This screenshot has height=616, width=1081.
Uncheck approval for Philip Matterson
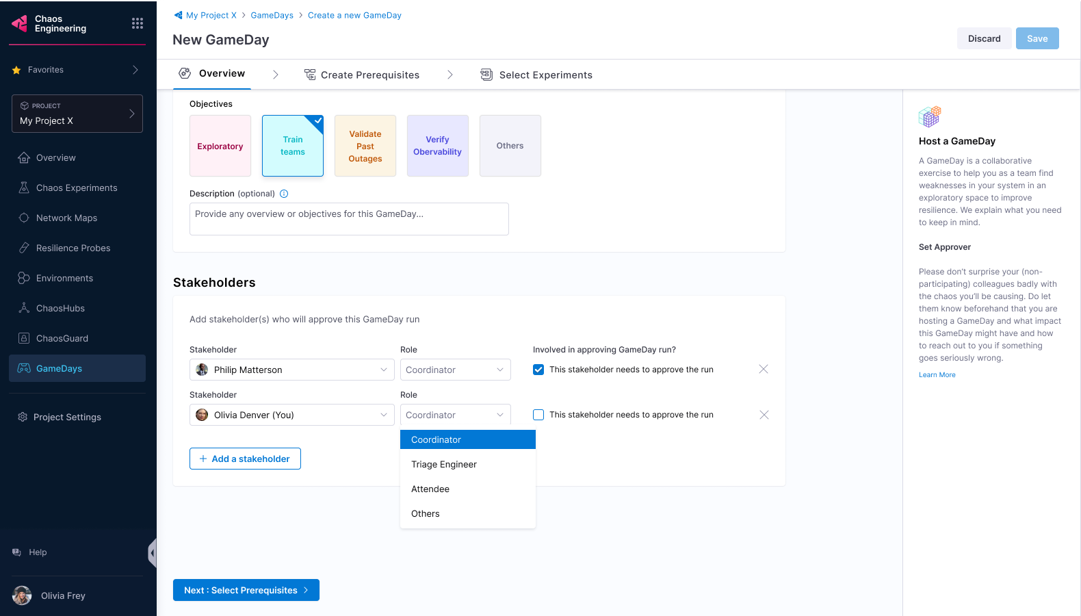tap(538, 370)
